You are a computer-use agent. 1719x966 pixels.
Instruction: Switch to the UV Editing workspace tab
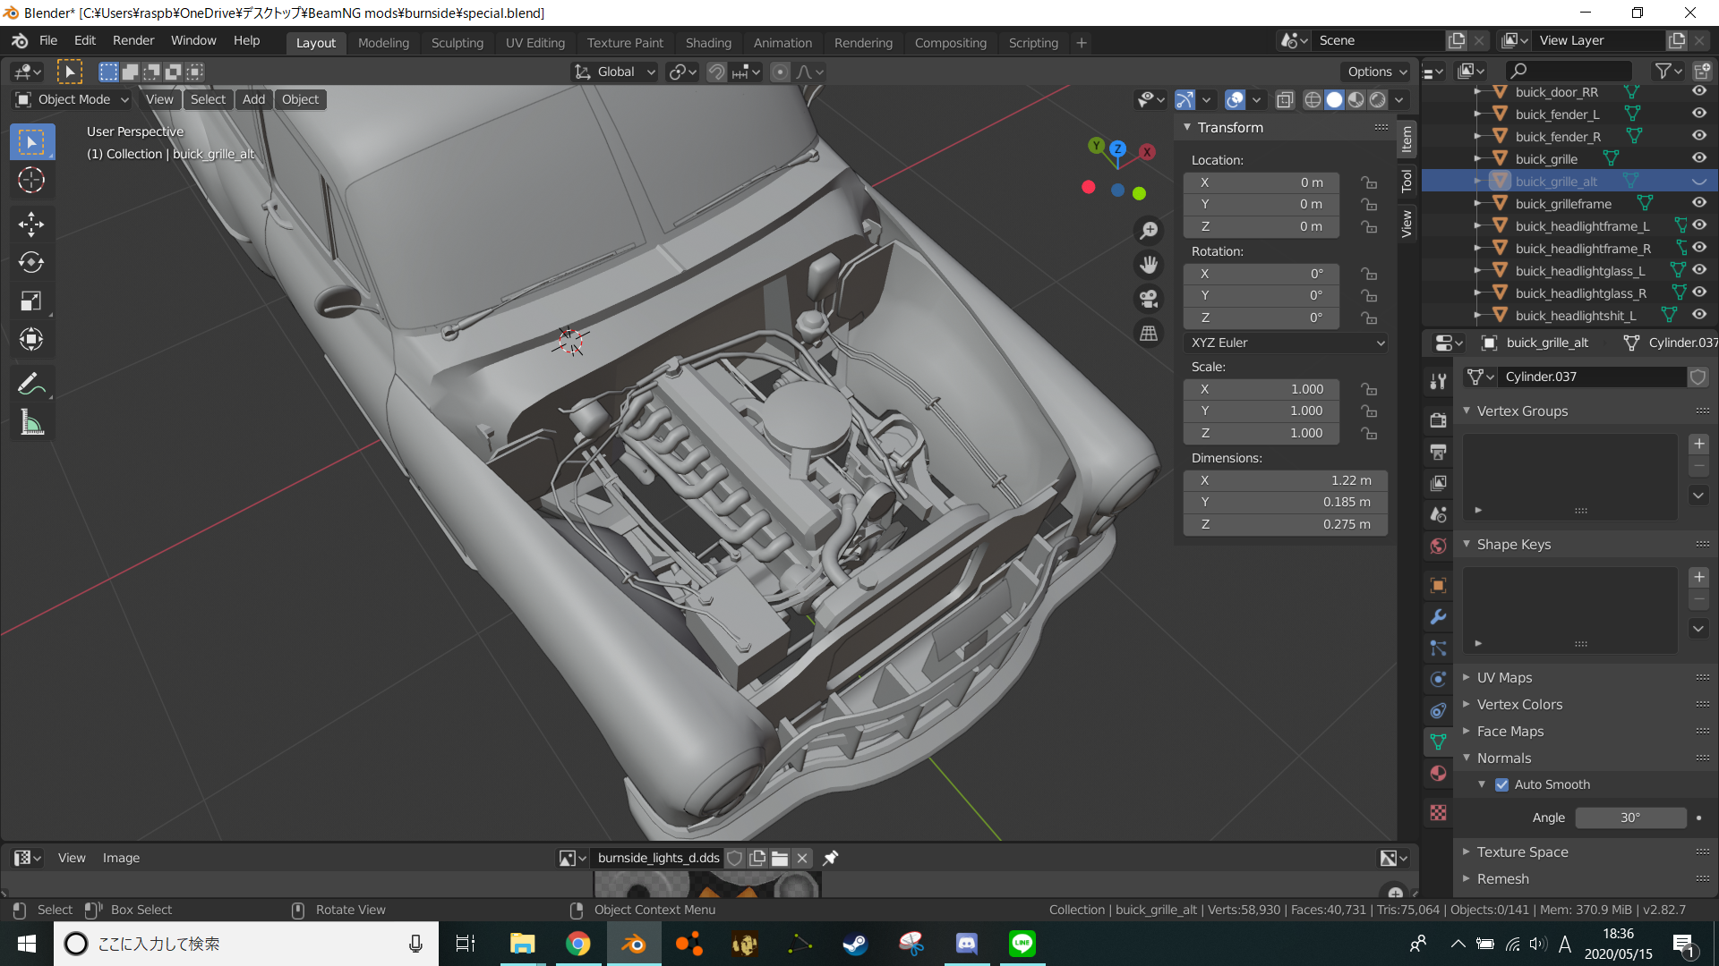(x=535, y=42)
